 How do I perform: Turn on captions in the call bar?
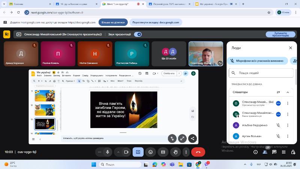[163, 152]
